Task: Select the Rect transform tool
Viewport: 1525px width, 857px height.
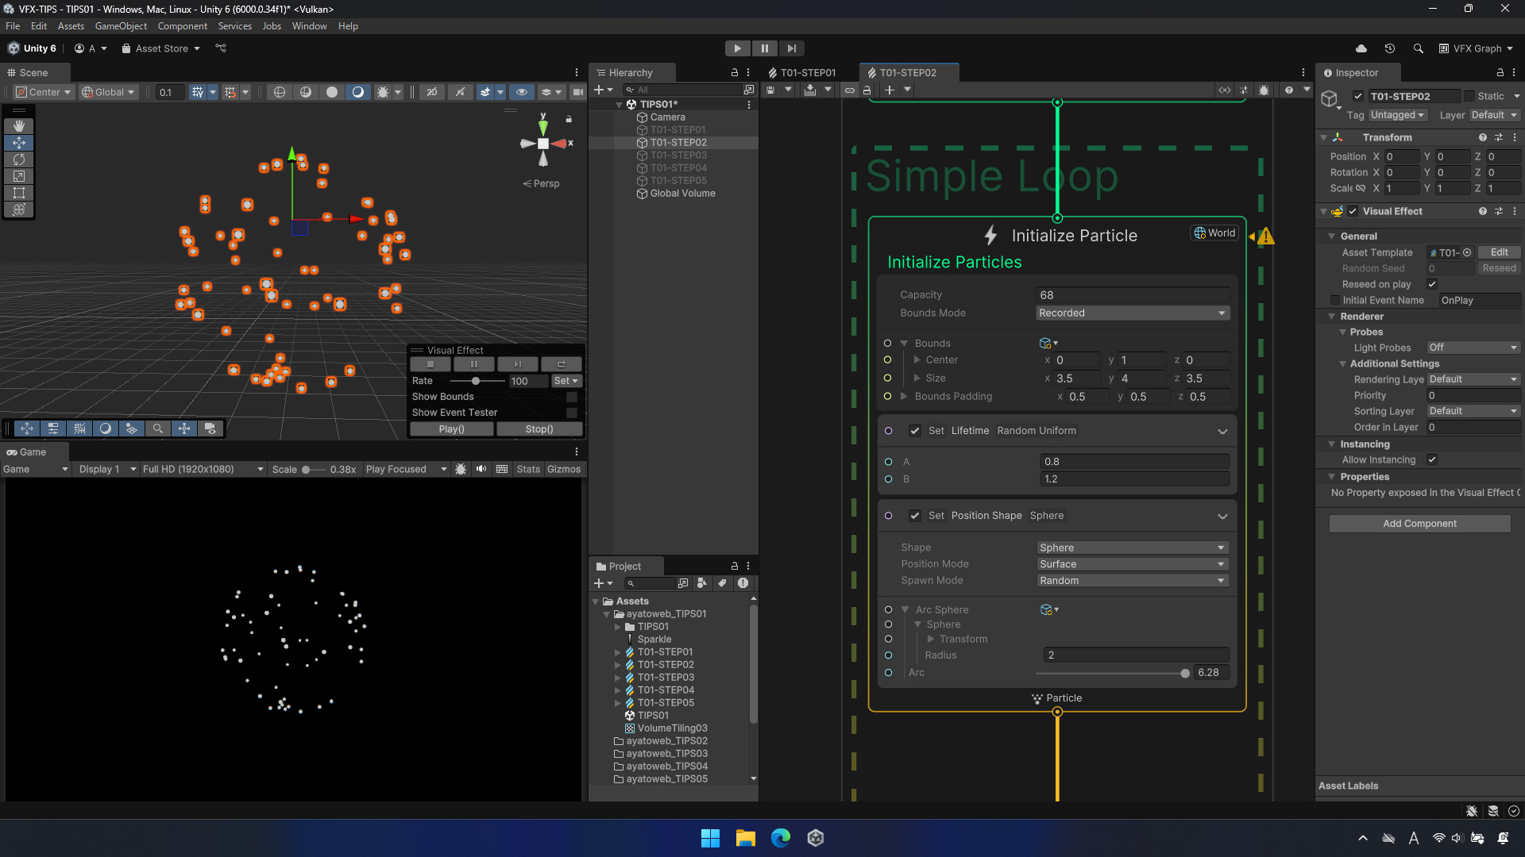Action: pyautogui.click(x=19, y=193)
